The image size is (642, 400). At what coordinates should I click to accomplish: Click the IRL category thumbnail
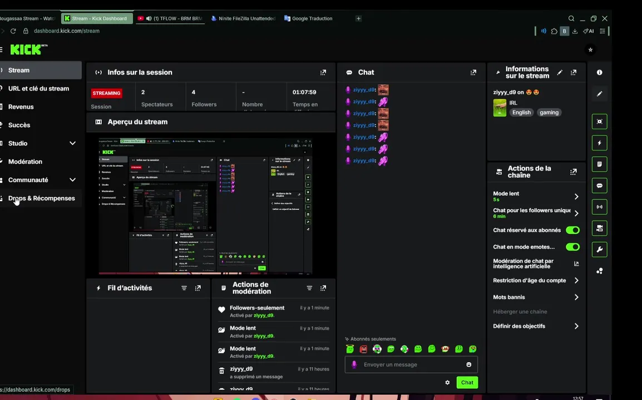click(500, 108)
